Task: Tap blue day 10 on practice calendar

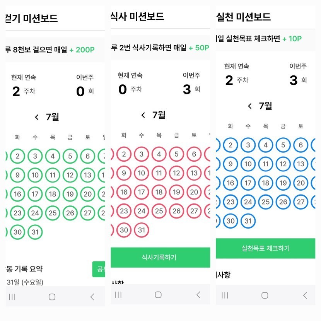Action: point(248,164)
